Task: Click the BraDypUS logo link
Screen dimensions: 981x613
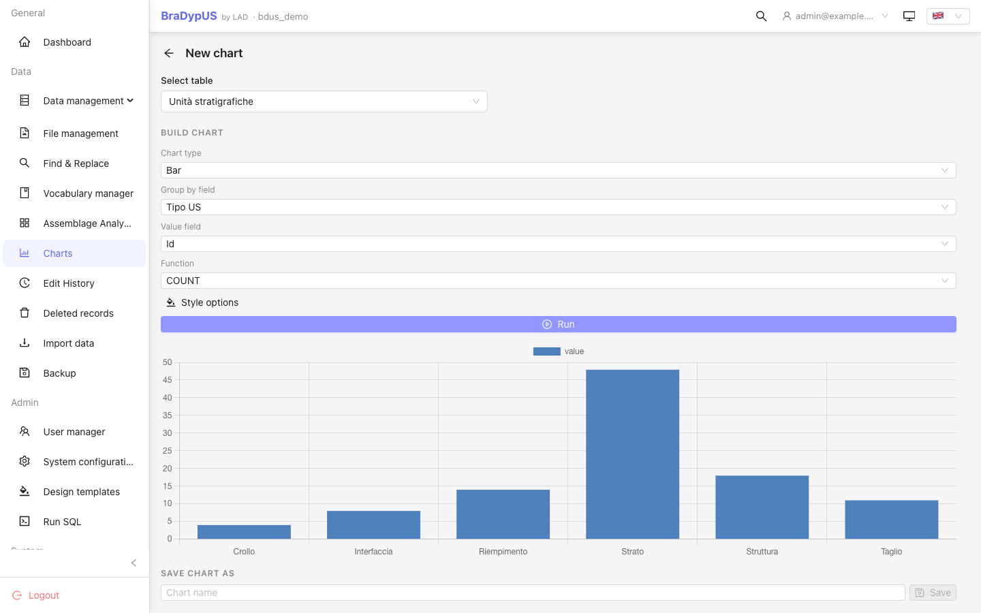Action: tap(189, 16)
